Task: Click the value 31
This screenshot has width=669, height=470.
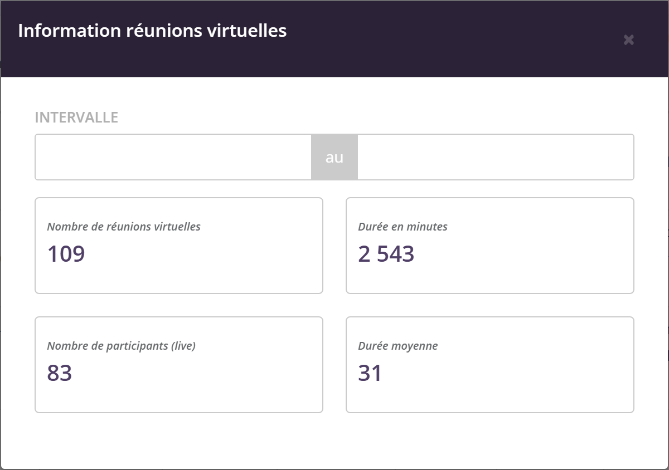Action: pos(370,373)
